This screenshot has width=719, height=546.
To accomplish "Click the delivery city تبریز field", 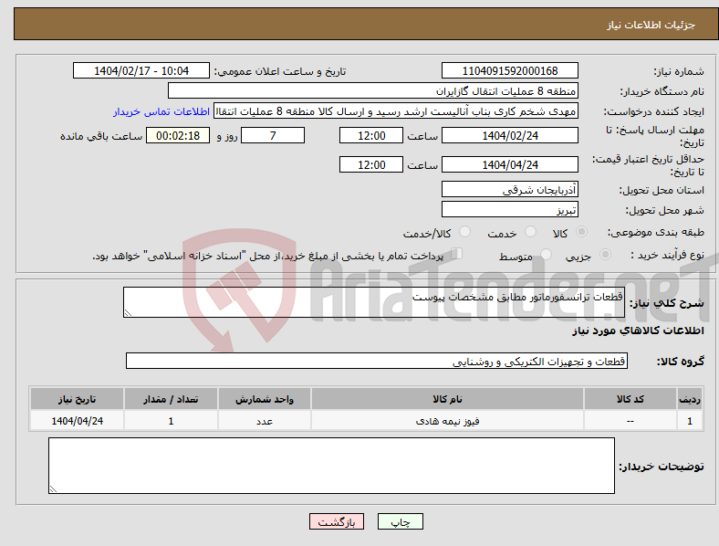I will pyautogui.click(x=510, y=210).
